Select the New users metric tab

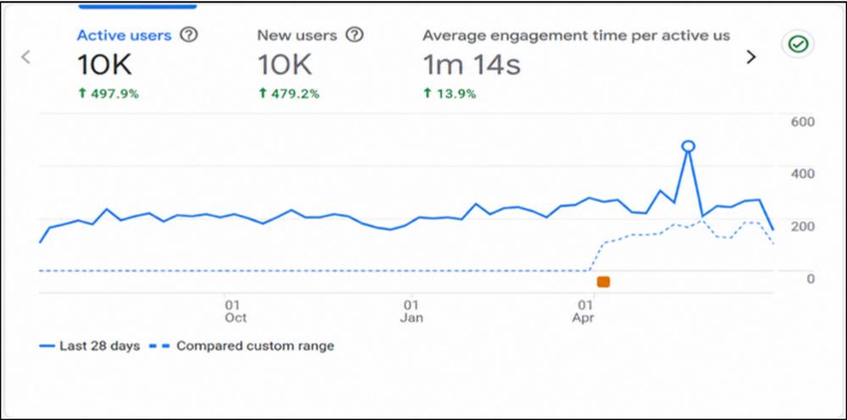296,36
